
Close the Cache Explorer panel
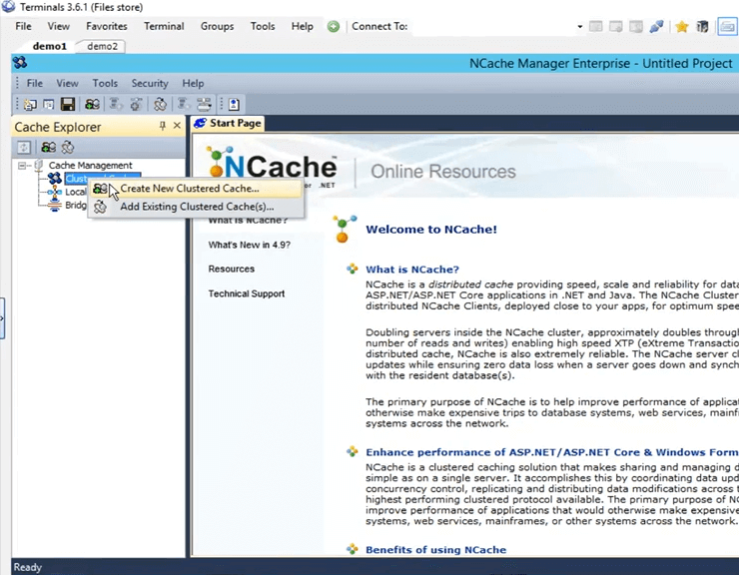tap(177, 126)
